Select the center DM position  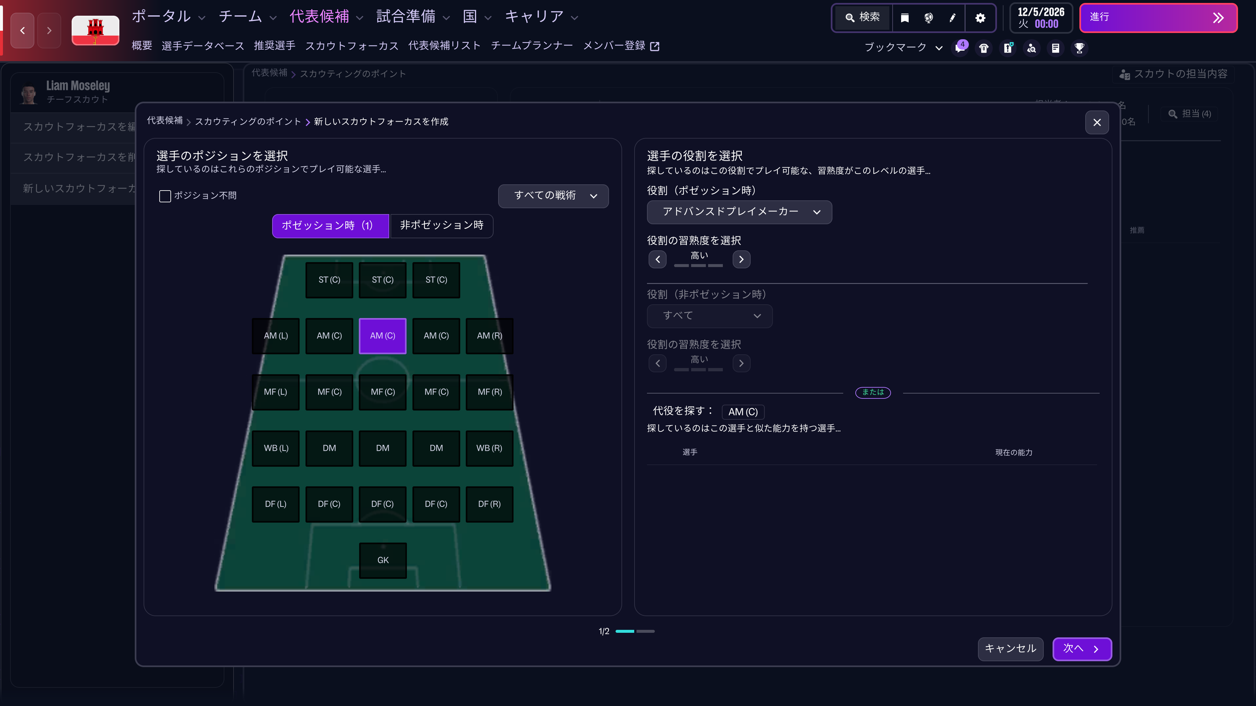tap(383, 448)
